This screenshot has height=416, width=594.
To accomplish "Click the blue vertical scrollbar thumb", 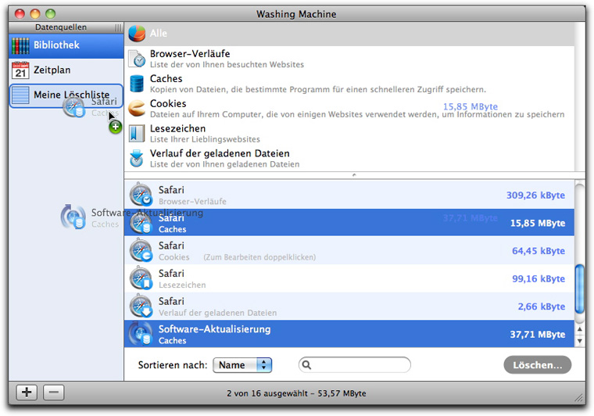I will [580, 289].
